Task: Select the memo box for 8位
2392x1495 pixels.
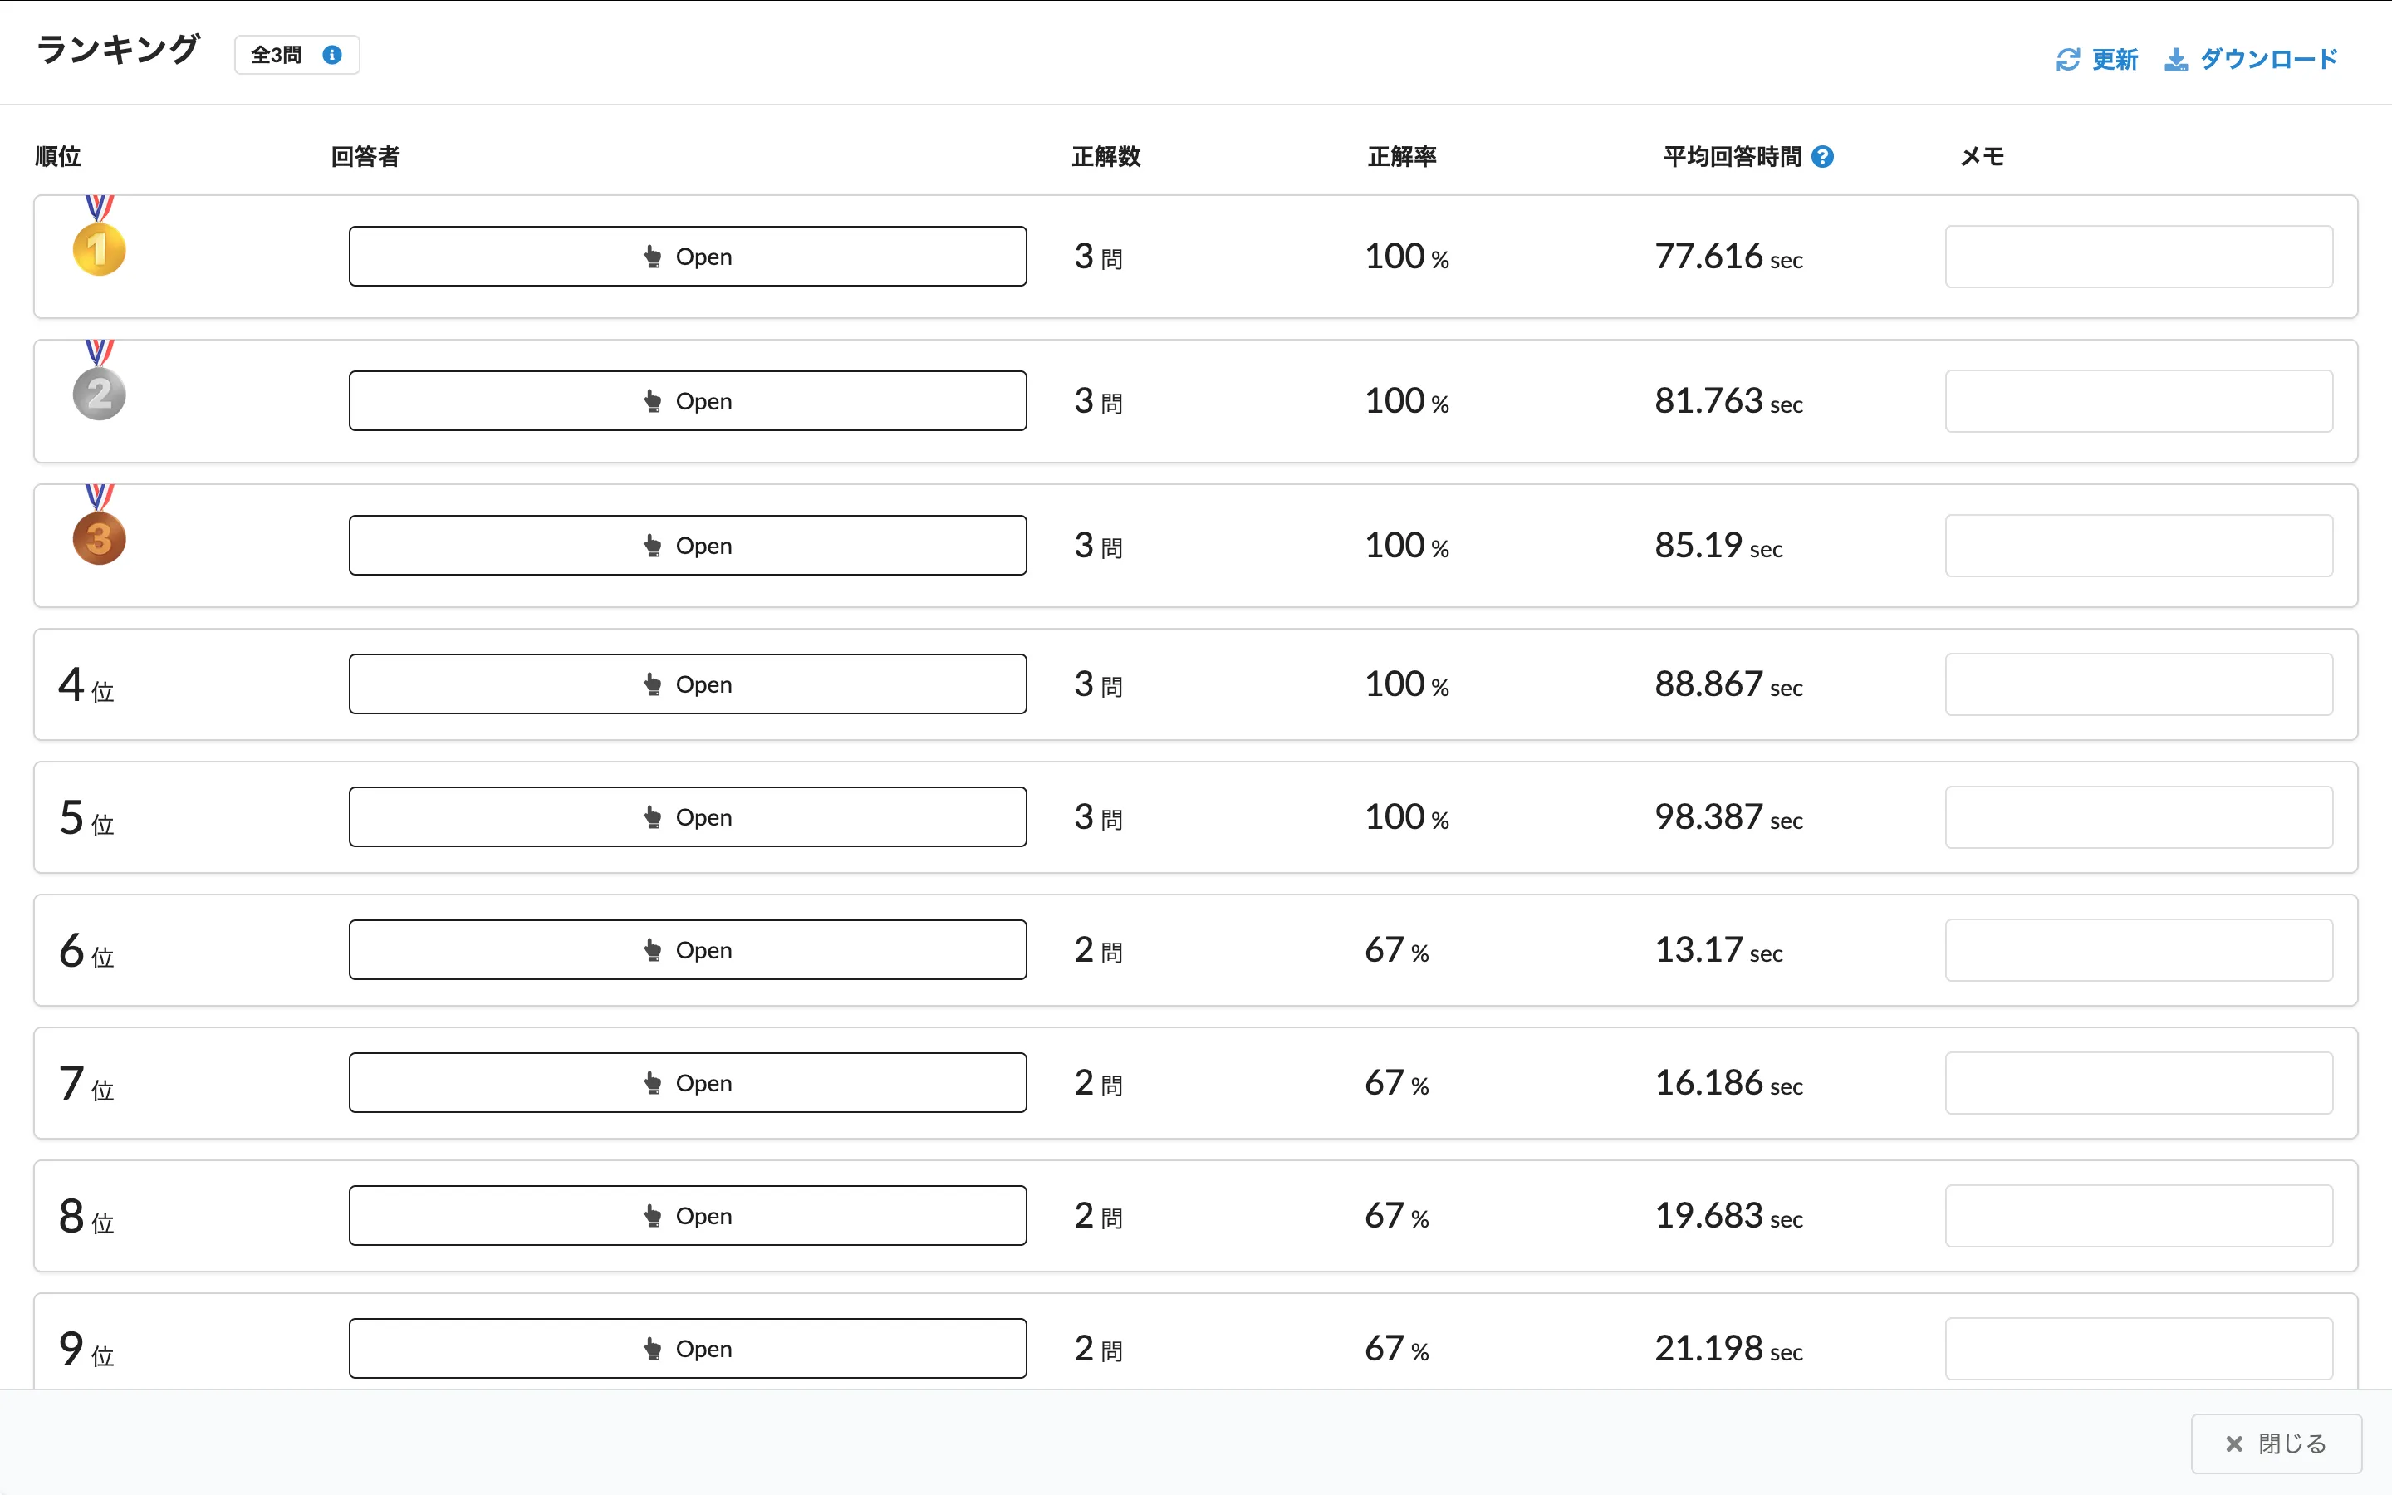Action: point(2138,1216)
